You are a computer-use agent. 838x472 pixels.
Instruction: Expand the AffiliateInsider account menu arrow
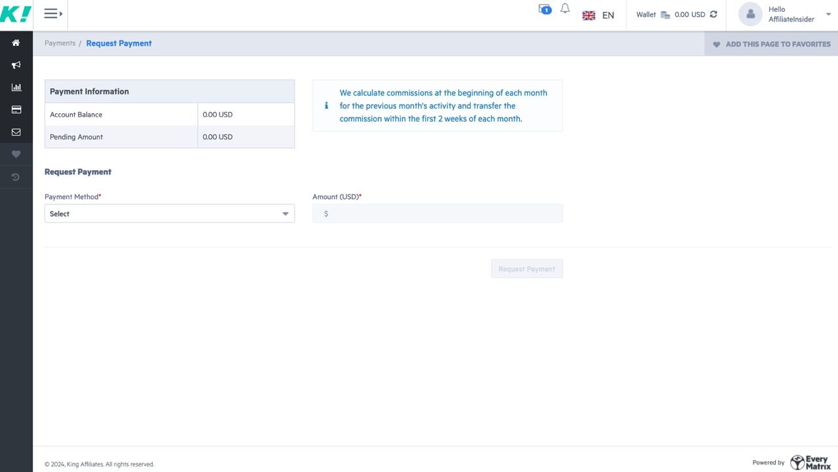click(828, 14)
